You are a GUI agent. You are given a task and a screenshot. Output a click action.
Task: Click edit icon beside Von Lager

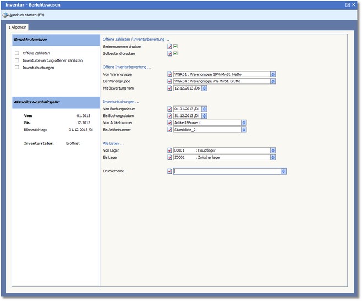tap(169, 150)
